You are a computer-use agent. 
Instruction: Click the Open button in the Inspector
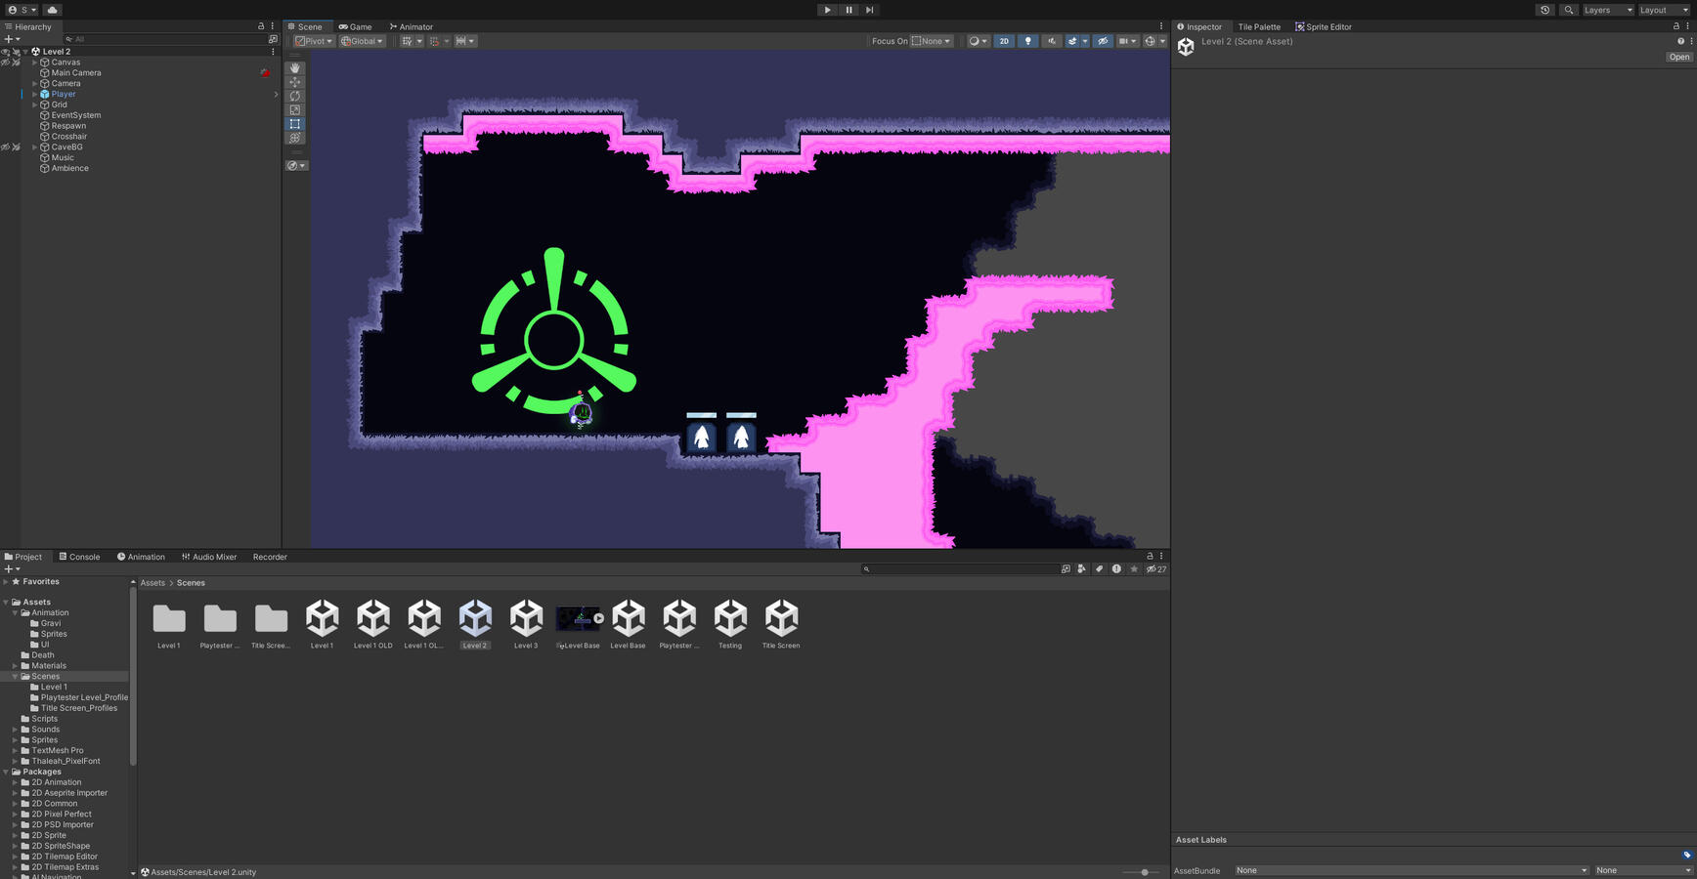(1678, 57)
